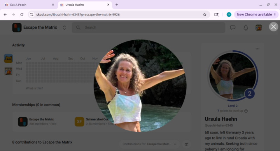Click the Level 2 link

point(233,106)
